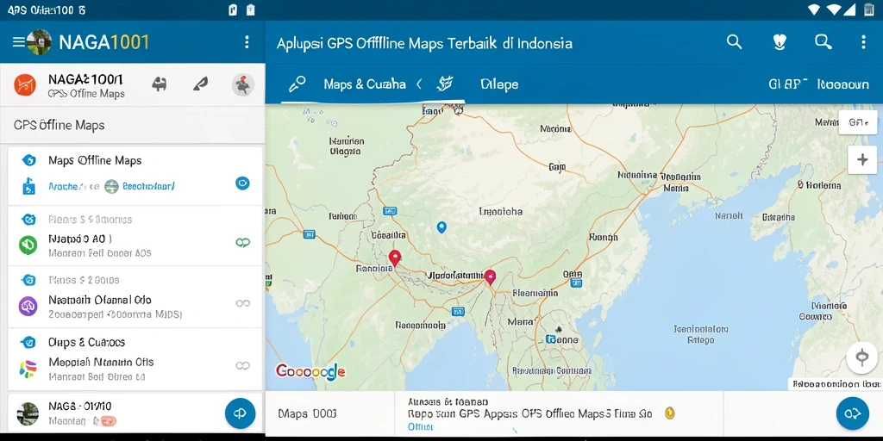Tap the heart shield icon in the top bar
883x441 pixels.
[780, 42]
